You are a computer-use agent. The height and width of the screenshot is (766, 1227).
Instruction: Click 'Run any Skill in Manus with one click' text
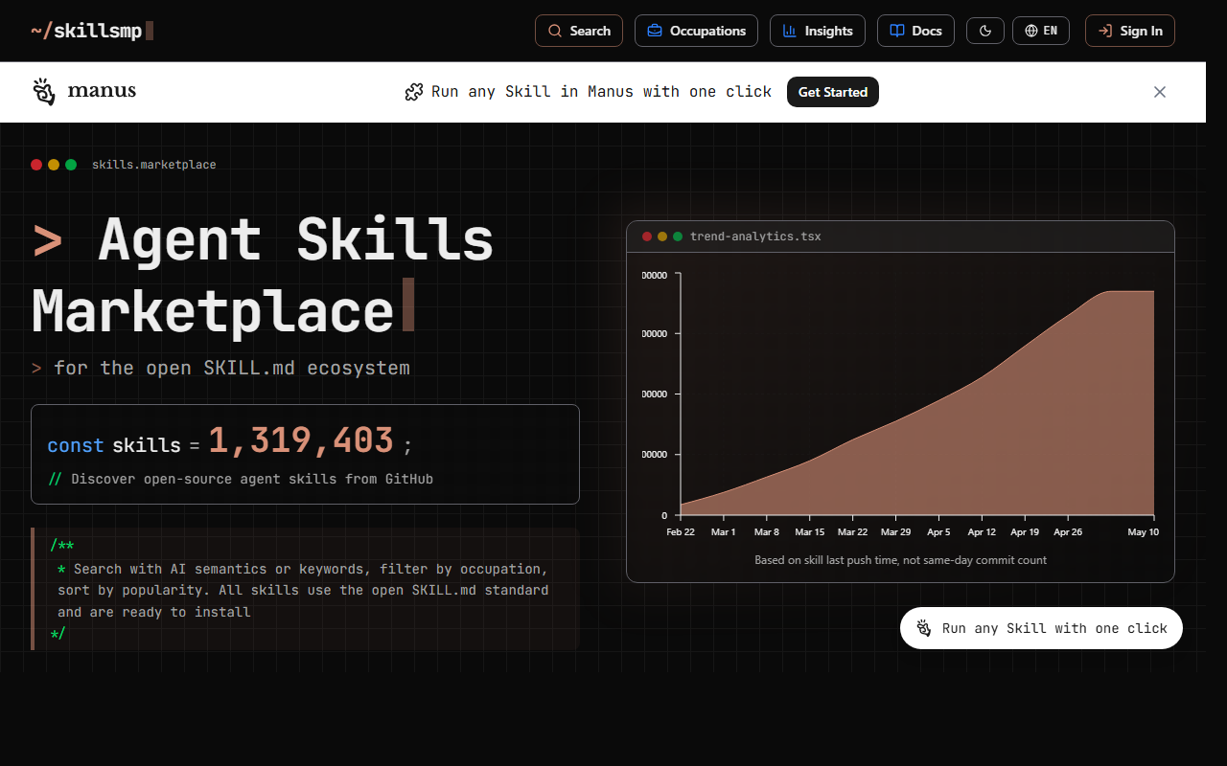601,92
